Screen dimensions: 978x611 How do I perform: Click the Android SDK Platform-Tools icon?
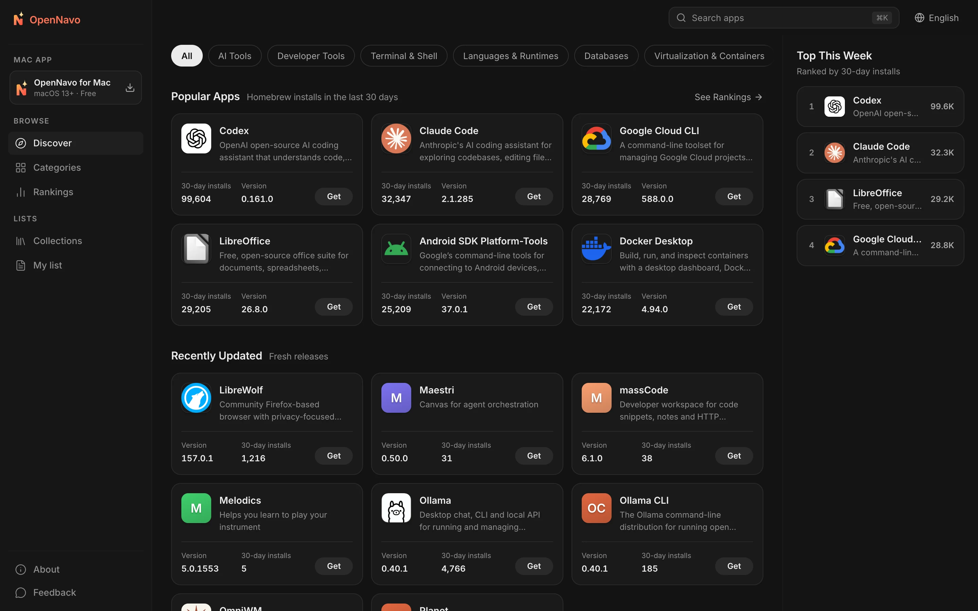[x=396, y=249]
